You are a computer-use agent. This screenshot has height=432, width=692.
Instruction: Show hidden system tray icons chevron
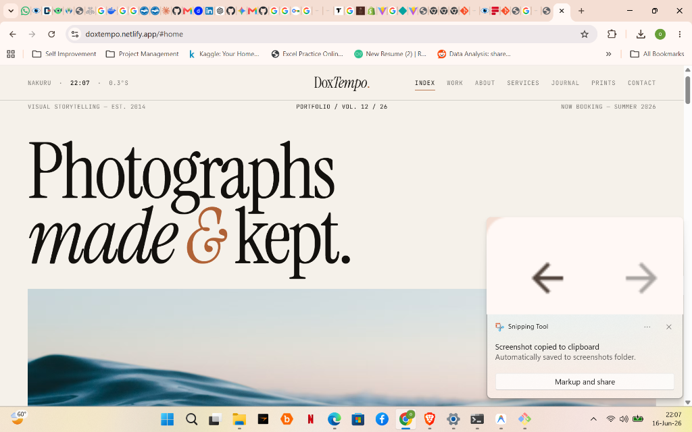(x=593, y=418)
